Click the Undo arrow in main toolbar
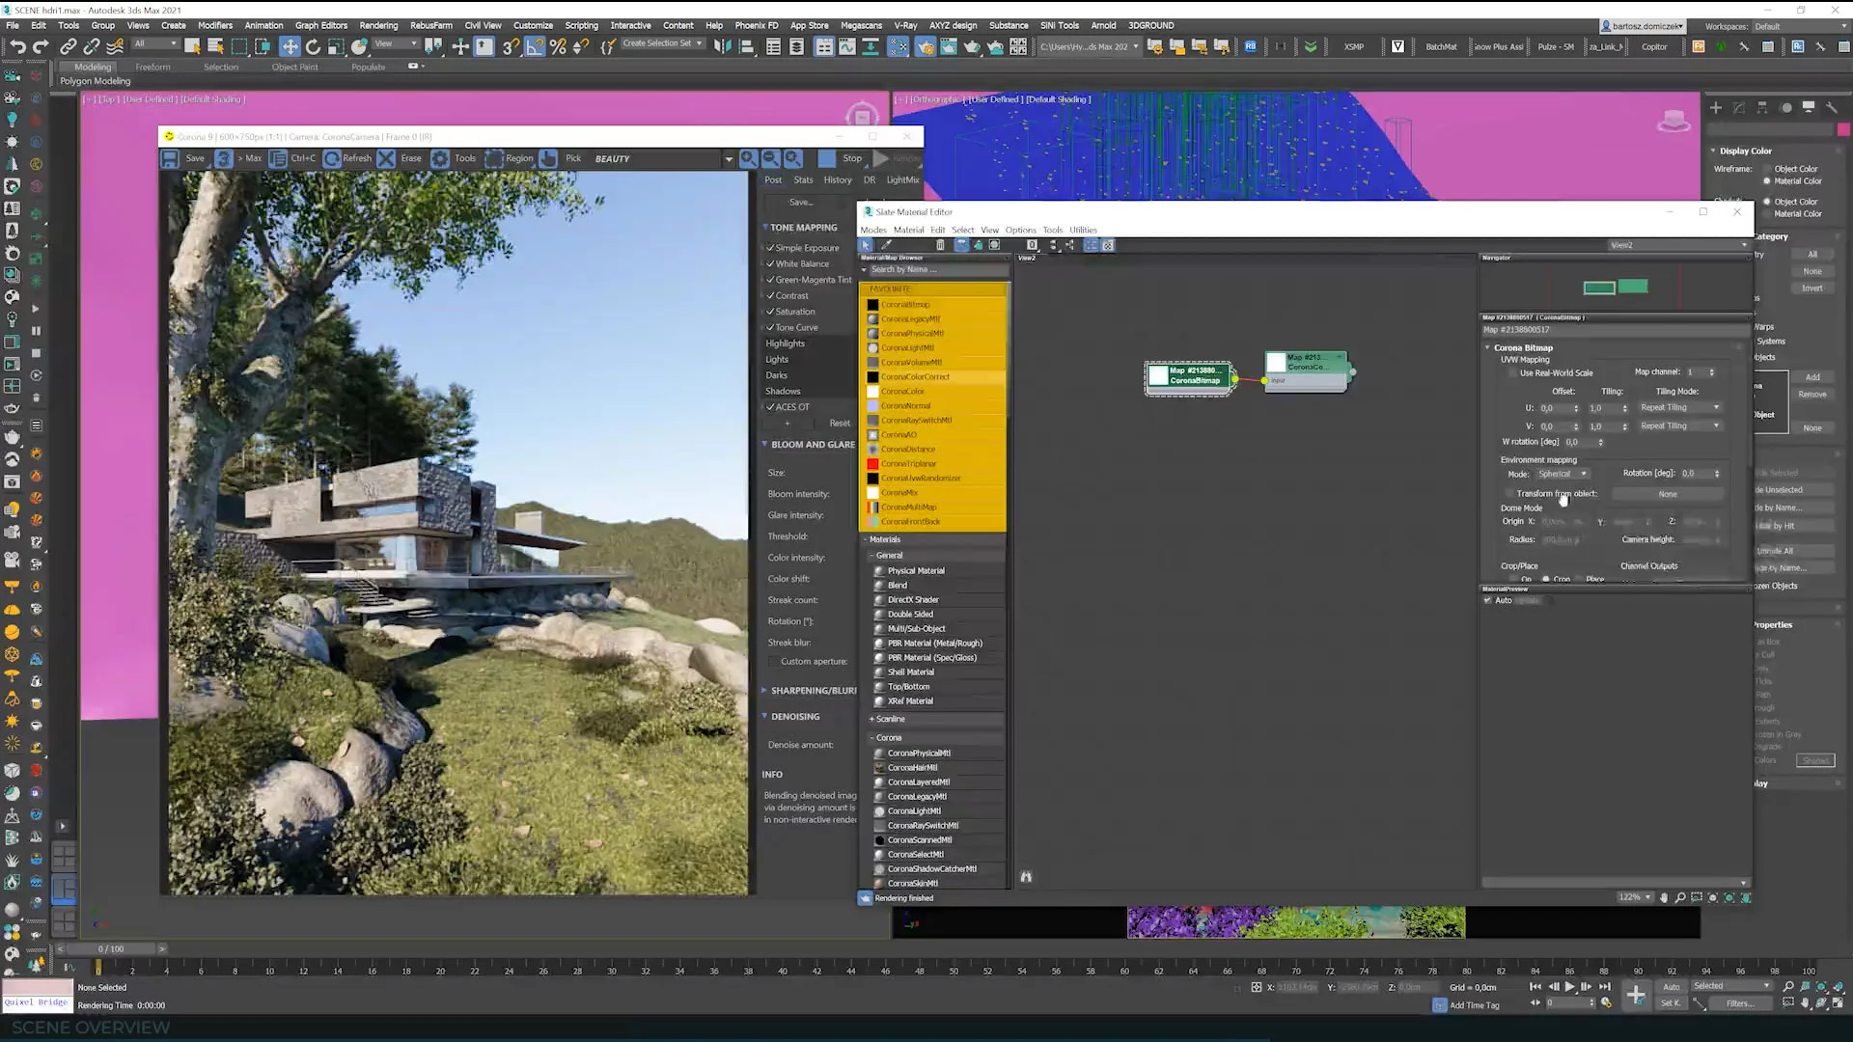 (16, 46)
